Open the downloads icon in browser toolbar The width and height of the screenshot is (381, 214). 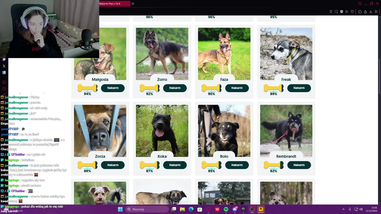[x=371, y=12]
